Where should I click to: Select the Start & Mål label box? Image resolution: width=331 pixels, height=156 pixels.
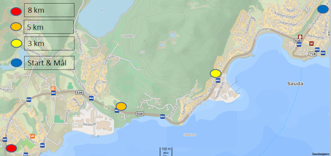49,63
